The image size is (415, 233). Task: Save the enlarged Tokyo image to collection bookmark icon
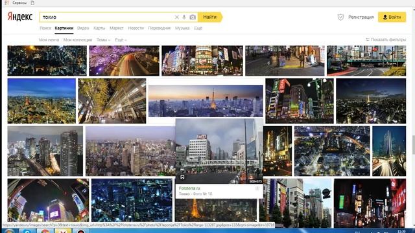(182, 177)
